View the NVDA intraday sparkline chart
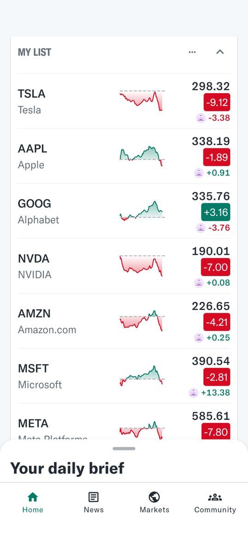 (x=141, y=265)
